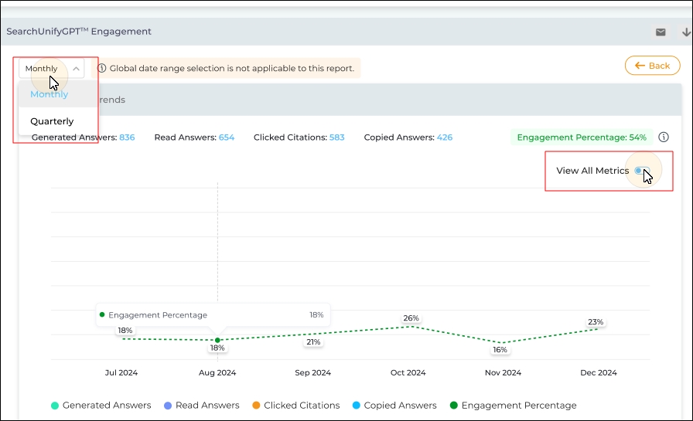Screen dimensions: 693x421
Task: Toggle Clicked Citations legend series
Action: (295, 406)
